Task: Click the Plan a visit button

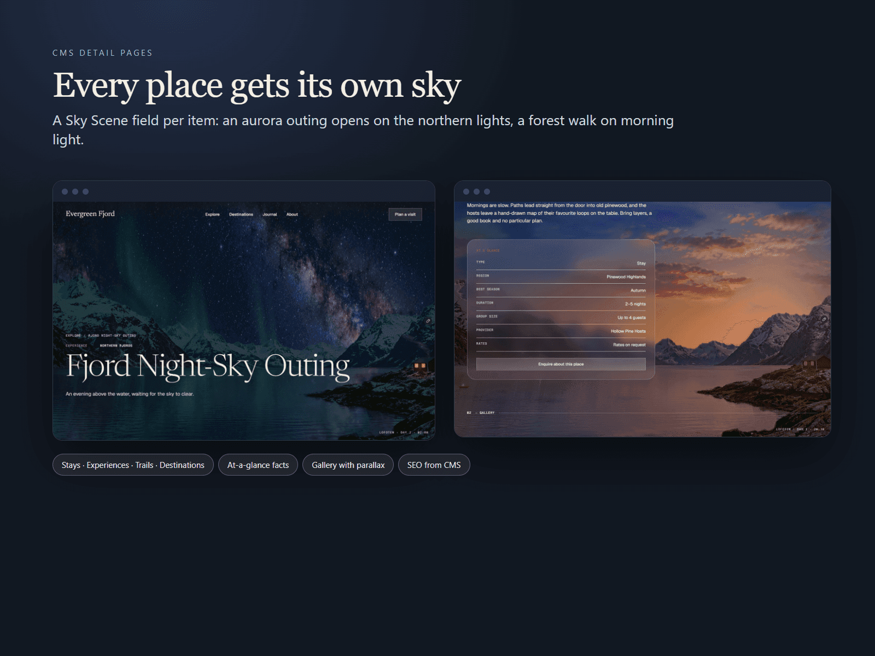Action: pyautogui.click(x=405, y=214)
